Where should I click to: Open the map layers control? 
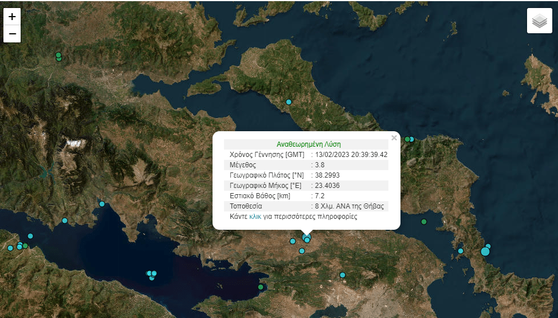tap(539, 21)
